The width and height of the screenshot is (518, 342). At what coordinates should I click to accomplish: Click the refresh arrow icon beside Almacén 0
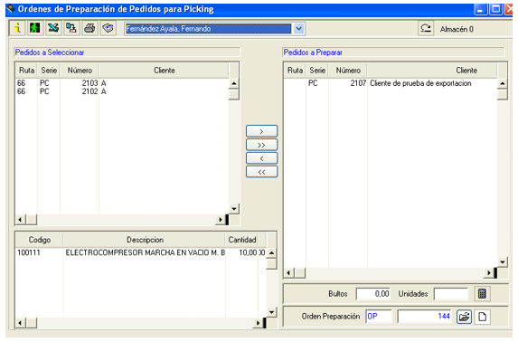(x=426, y=28)
